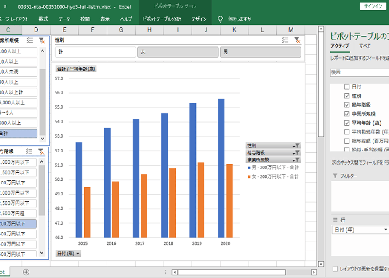
Task: Click the サインイン button
Action: click(x=373, y=6)
